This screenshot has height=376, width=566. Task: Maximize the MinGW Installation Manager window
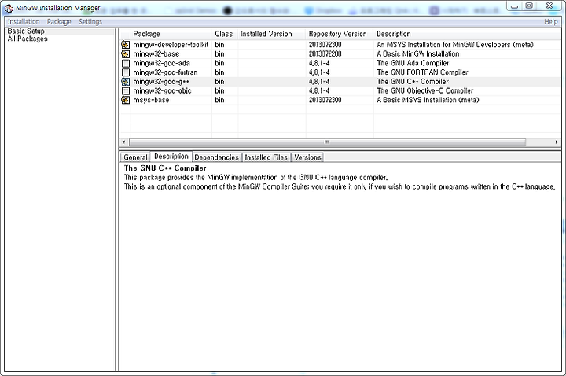pos(529,6)
